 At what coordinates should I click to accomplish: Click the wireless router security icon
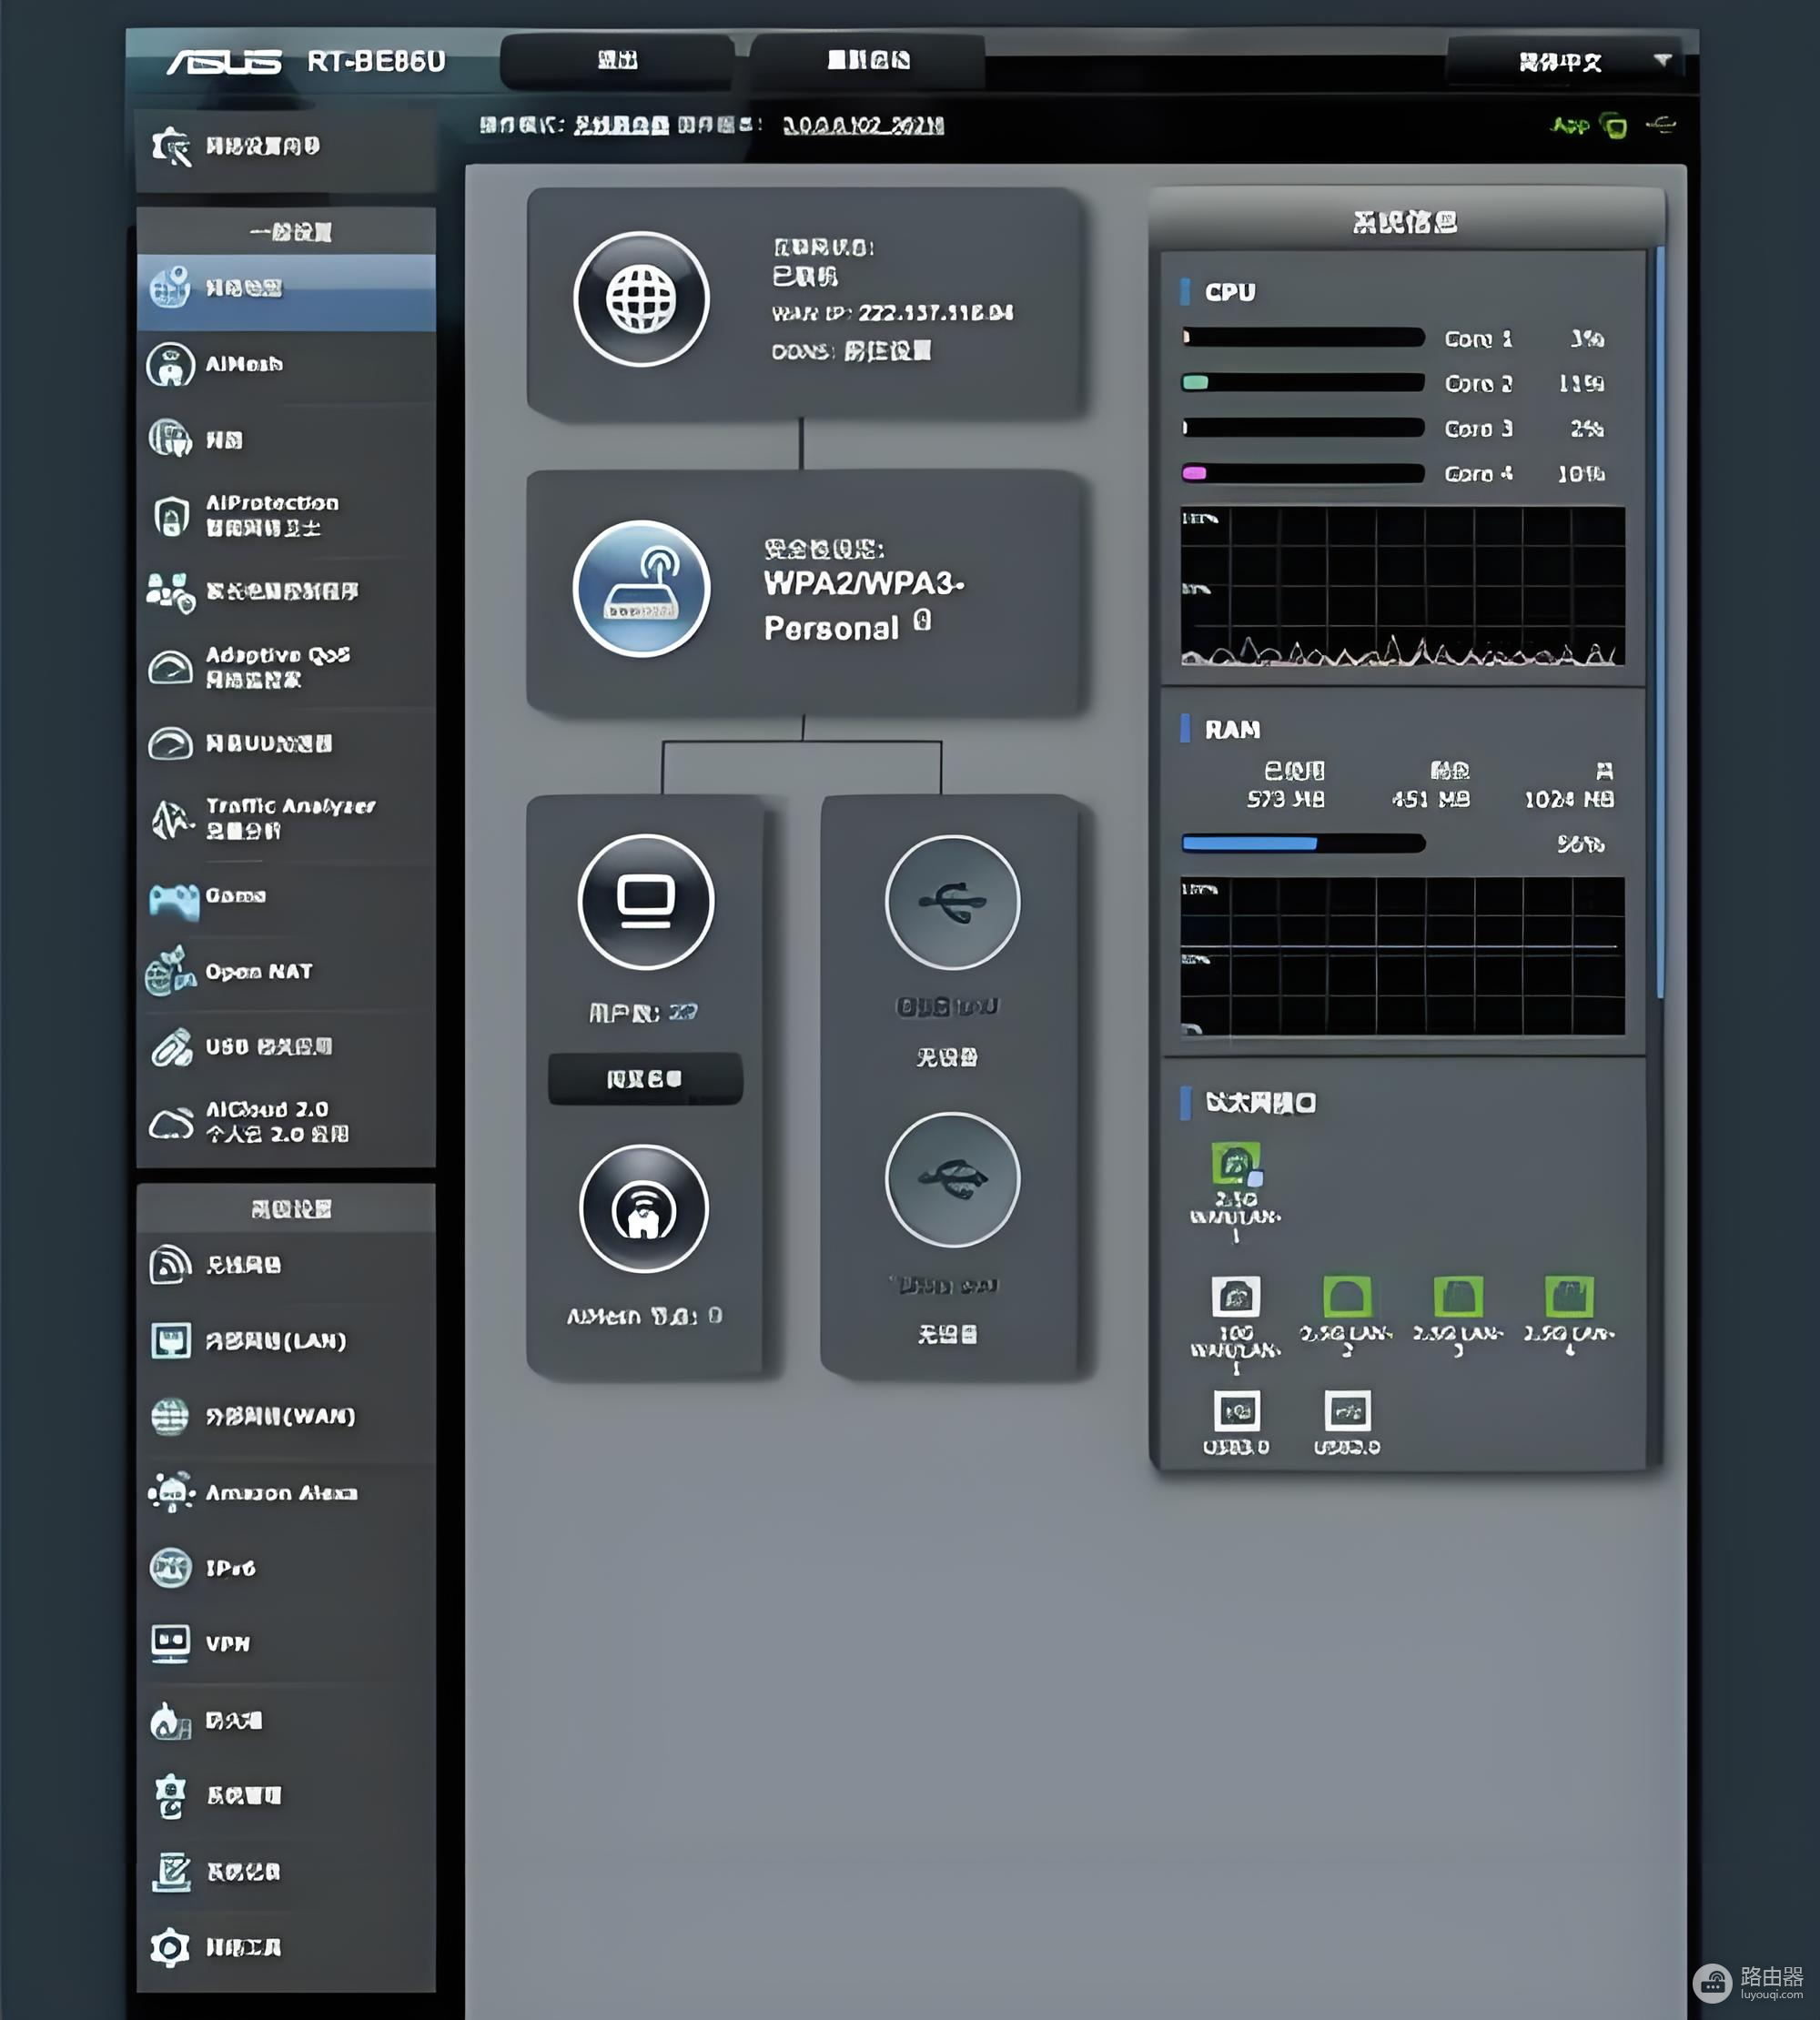click(x=641, y=588)
